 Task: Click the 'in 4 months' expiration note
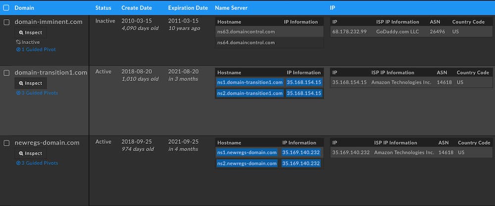pyautogui.click(x=183, y=149)
